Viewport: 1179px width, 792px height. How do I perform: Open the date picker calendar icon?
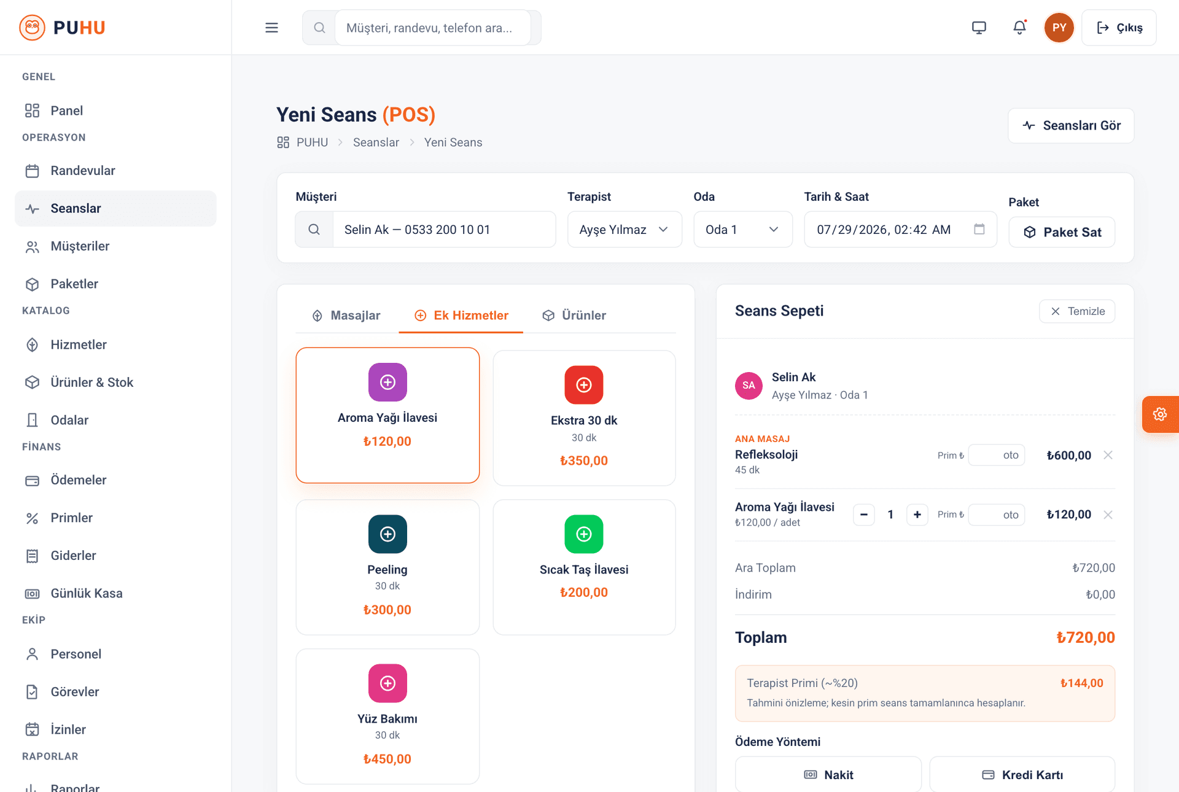tap(979, 229)
